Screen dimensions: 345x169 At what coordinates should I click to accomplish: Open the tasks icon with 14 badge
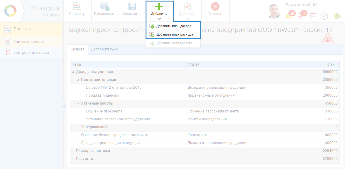(x=301, y=16)
